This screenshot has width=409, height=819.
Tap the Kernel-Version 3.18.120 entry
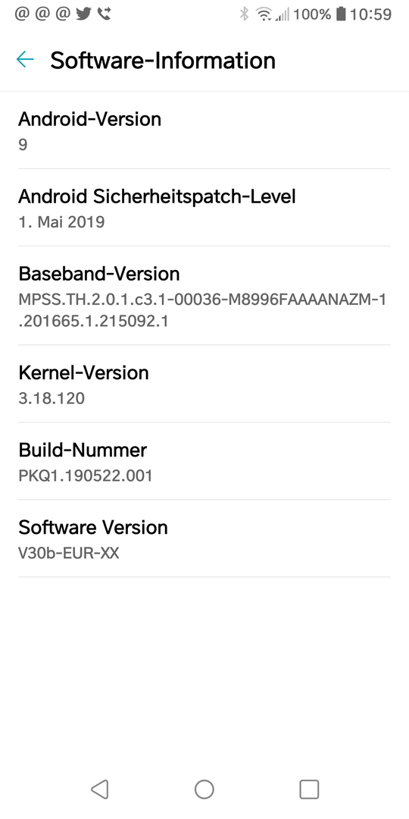(204, 384)
